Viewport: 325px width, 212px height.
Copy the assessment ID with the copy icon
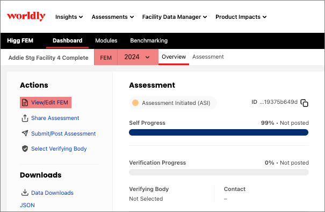click(x=304, y=103)
